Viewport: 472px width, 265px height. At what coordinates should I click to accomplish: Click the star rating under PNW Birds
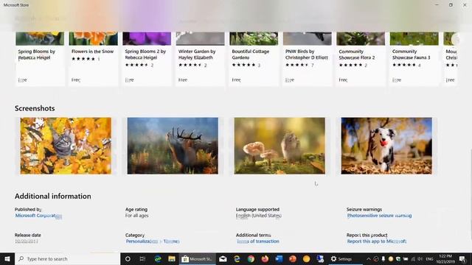pyautogui.click(x=297, y=65)
